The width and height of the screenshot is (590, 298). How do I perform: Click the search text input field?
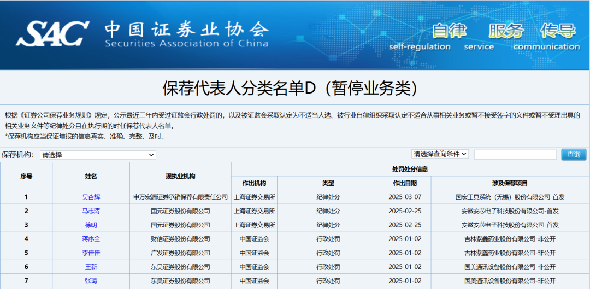515,154
